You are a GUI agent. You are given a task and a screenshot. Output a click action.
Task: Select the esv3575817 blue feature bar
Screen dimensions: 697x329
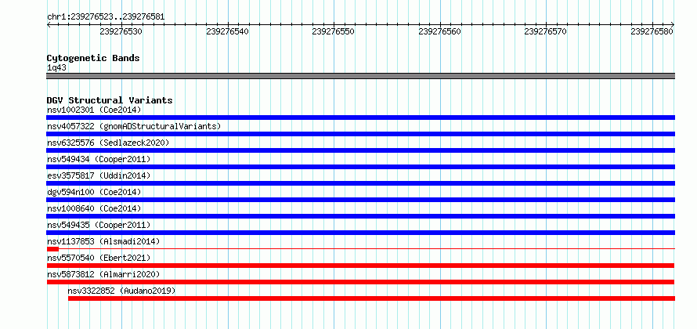360,183
